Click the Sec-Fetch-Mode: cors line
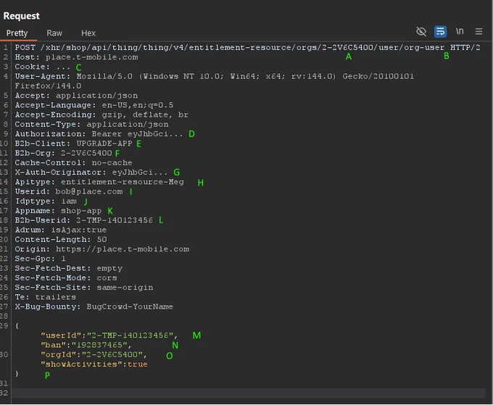 click(x=66, y=277)
